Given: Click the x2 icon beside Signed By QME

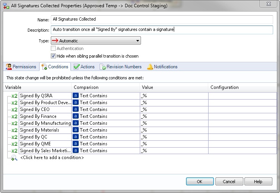Looking at the screenshot, I should (x=15, y=144).
